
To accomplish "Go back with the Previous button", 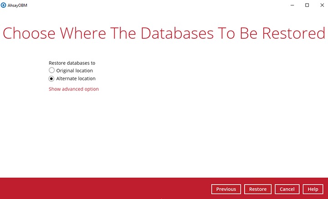I will click(x=226, y=189).
